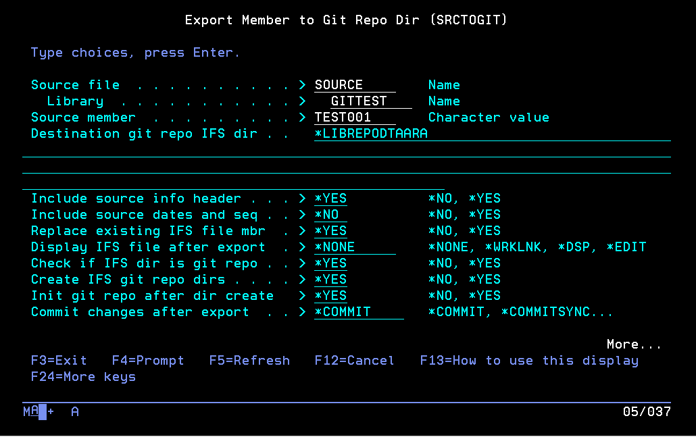This screenshot has width=696, height=437.
Task: Click the '*NO, *YES' choices beside Init git repo
Action: click(x=464, y=295)
